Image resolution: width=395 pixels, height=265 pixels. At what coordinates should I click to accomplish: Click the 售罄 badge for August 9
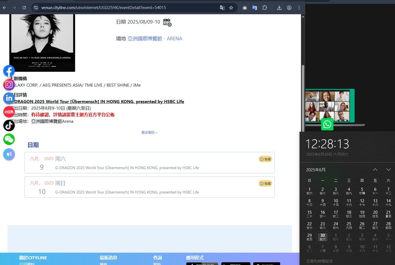click(265, 159)
